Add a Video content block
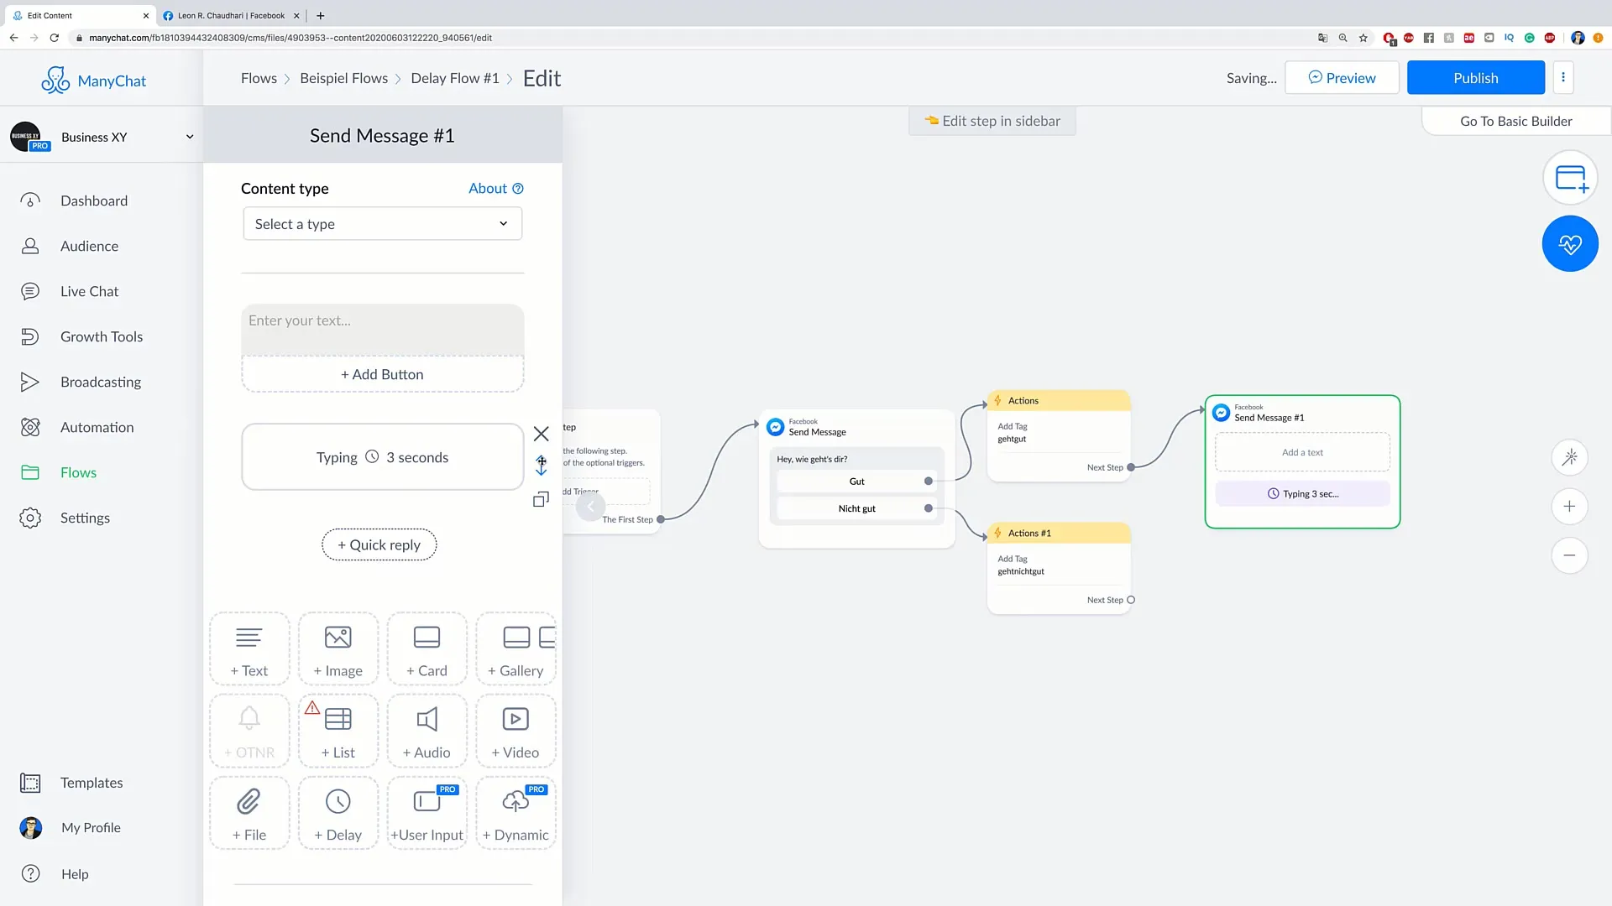 tap(516, 732)
